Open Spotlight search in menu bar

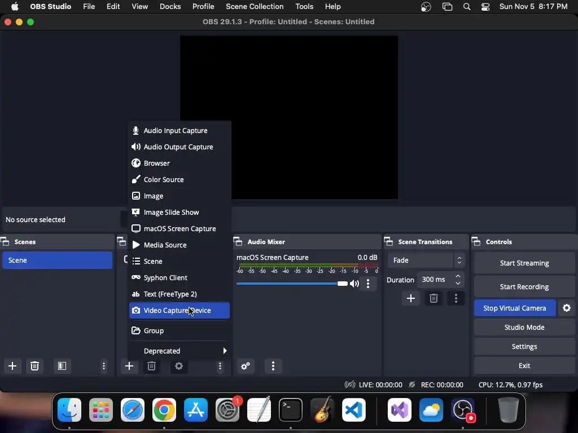(467, 7)
